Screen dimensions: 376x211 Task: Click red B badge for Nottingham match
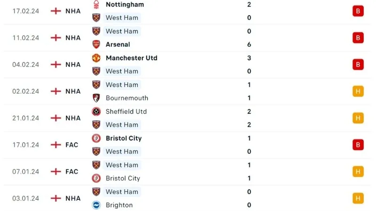click(358, 11)
